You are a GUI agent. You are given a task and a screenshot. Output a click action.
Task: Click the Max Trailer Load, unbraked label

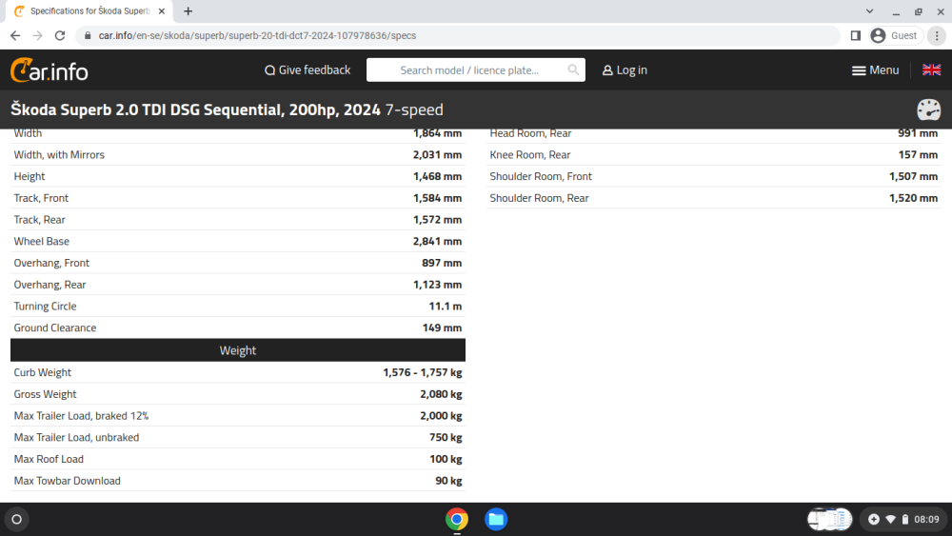(x=76, y=438)
